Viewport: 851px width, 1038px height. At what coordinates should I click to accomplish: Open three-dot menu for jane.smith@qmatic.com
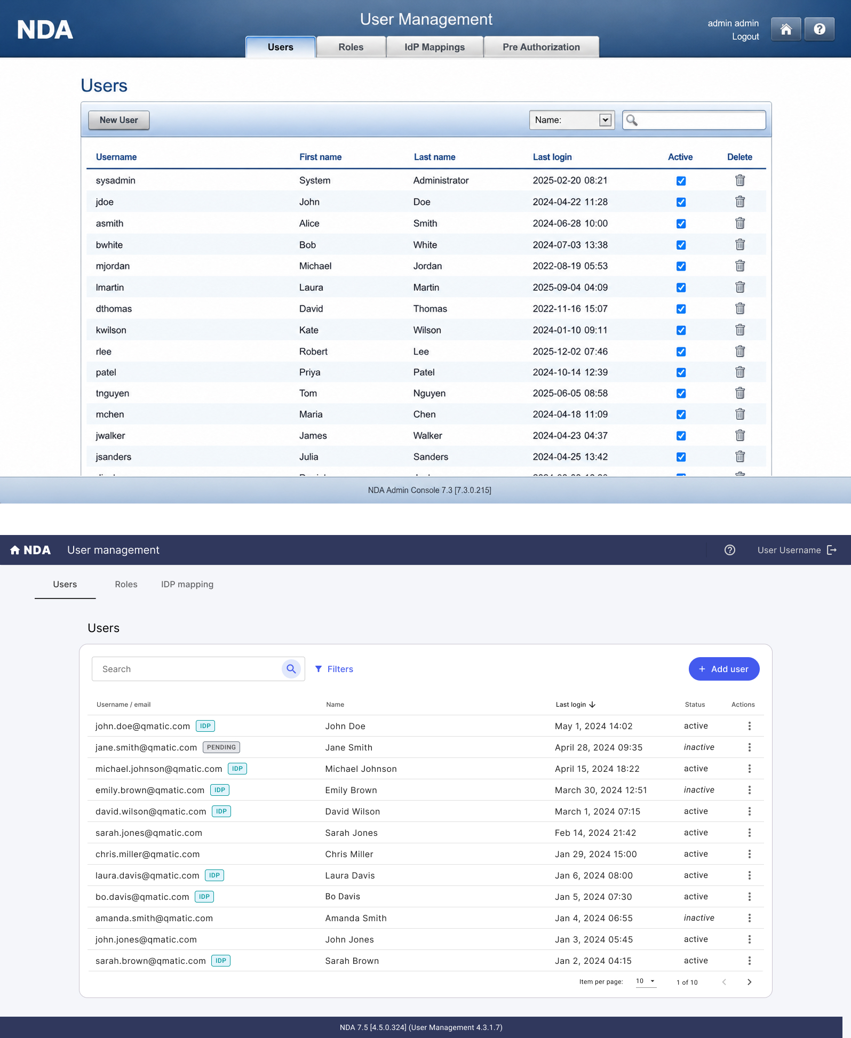click(750, 747)
